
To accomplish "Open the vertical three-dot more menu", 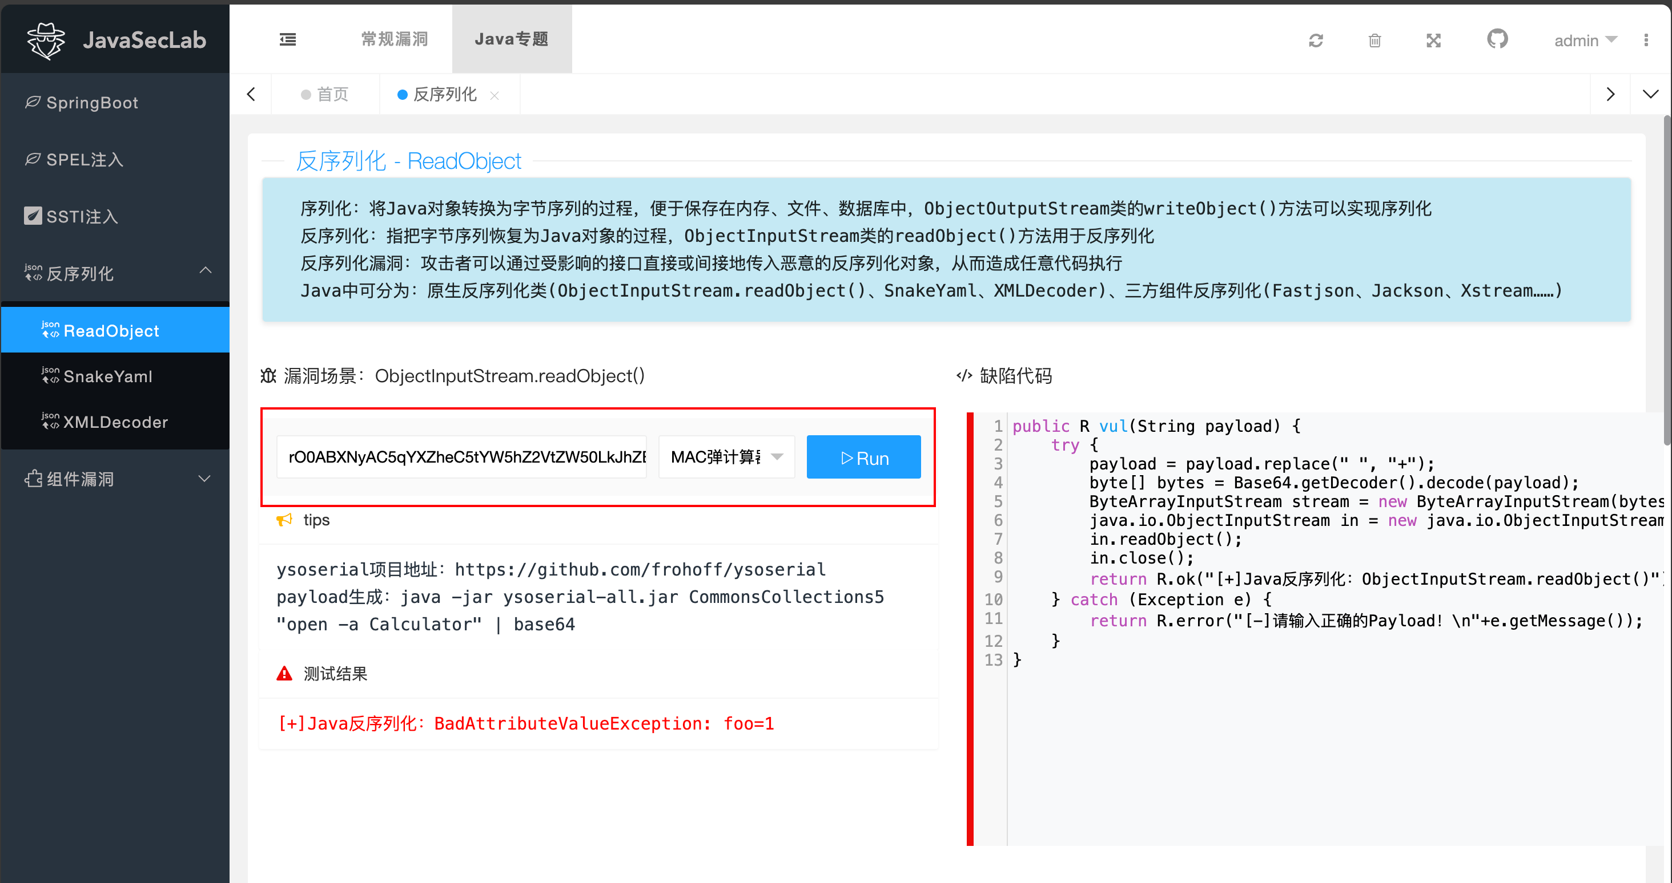I will (1645, 40).
